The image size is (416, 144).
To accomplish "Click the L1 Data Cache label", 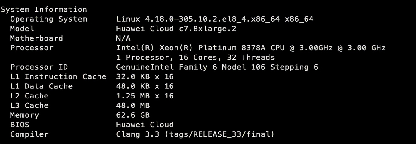I will [x=41, y=86].
